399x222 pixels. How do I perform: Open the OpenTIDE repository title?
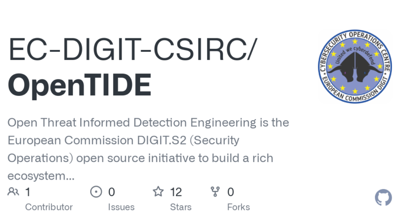click(80, 85)
